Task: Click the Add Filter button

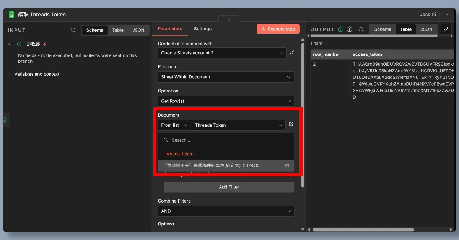Action: click(229, 187)
